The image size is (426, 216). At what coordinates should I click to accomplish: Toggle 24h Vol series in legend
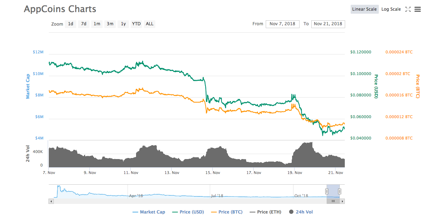pyautogui.click(x=301, y=212)
